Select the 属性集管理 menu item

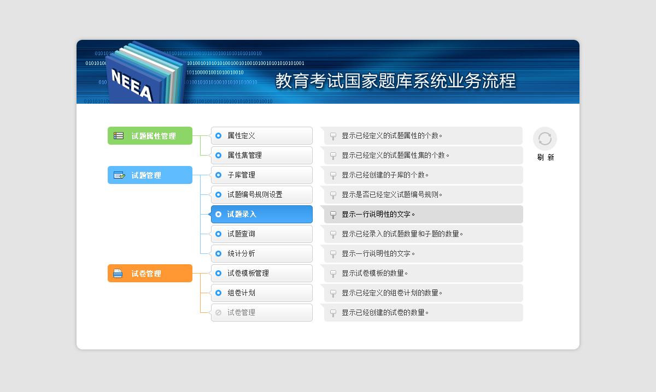point(262,156)
